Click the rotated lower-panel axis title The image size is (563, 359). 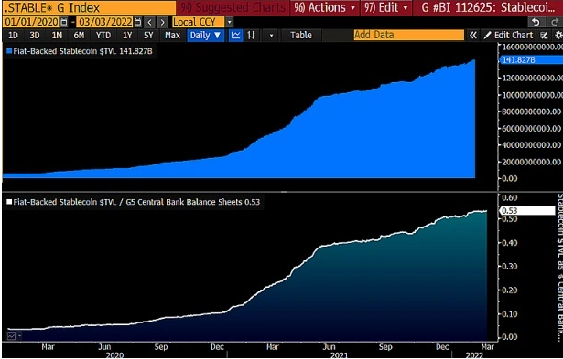tap(559, 267)
